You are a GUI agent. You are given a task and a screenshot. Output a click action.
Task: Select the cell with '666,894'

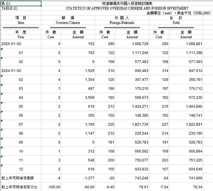186,151
